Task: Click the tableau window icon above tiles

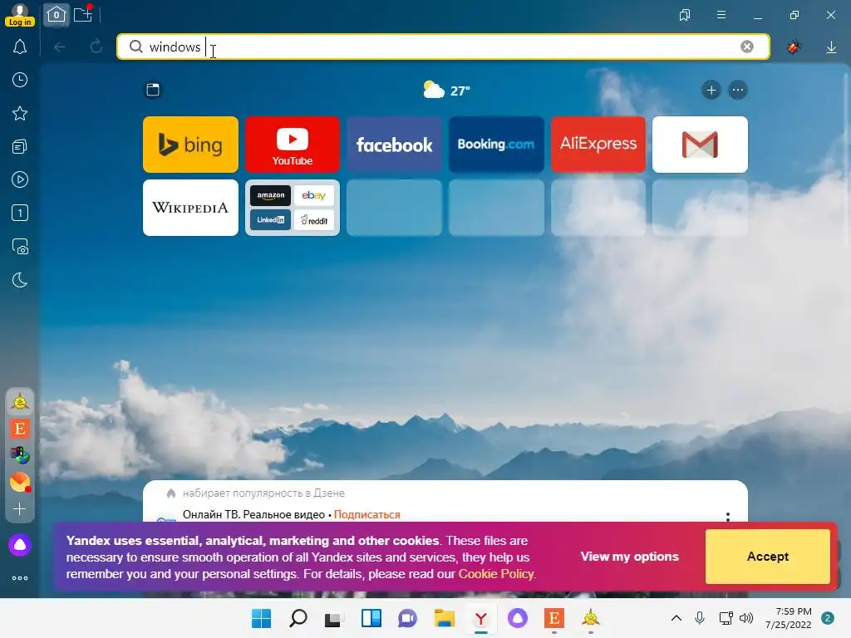Action: tap(153, 90)
